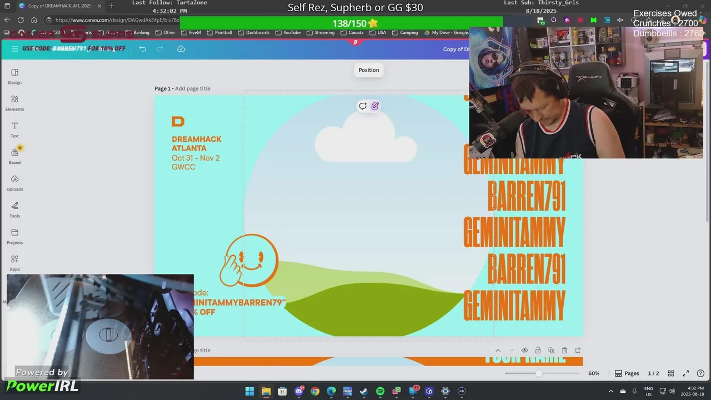The height and width of the screenshot is (400, 711).
Task: Undo the last action in Canva
Action: pos(143,49)
